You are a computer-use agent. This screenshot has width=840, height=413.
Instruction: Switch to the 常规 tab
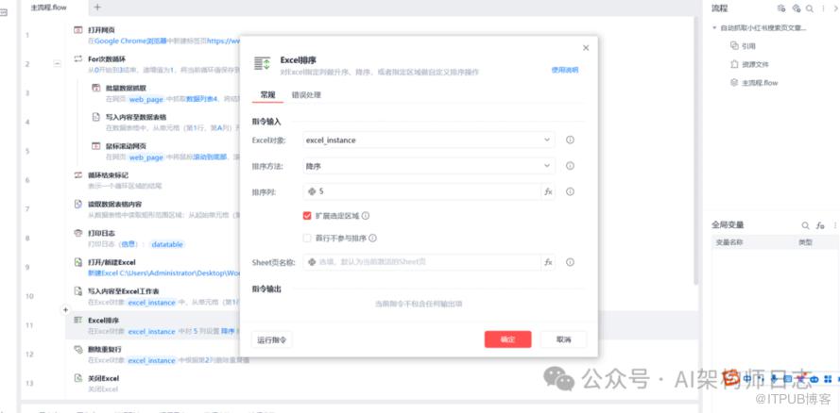(267, 95)
